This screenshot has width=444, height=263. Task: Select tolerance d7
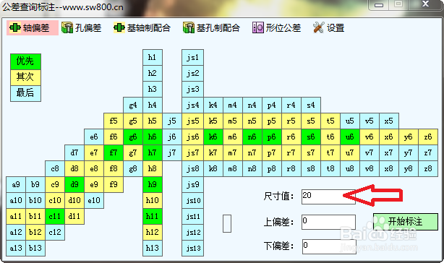[x=74, y=152]
